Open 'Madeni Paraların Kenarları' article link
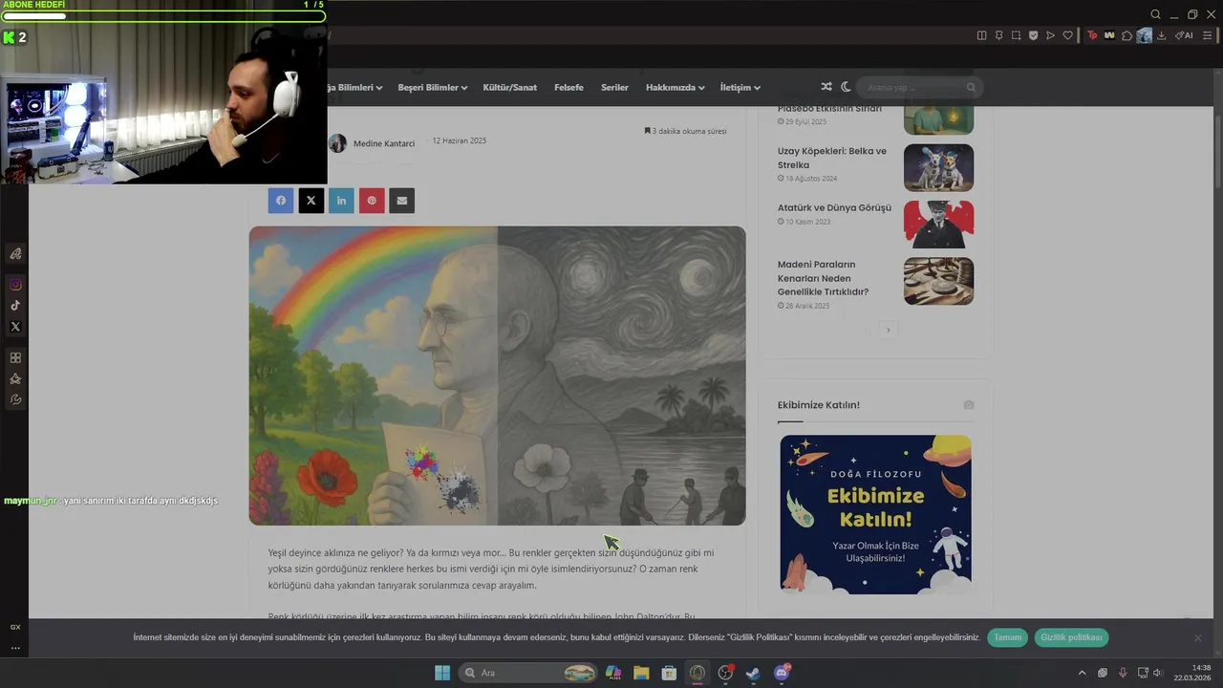 [823, 278]
